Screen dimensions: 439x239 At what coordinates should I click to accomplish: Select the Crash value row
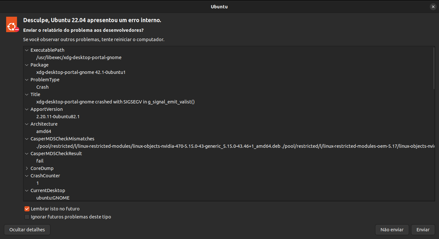pos(229,87)
